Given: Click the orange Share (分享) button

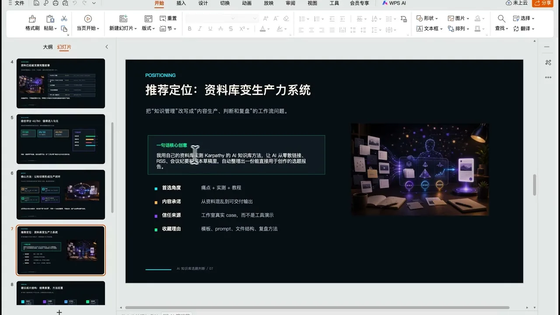Looking at the screenshot, I should [x=542, y=3].
